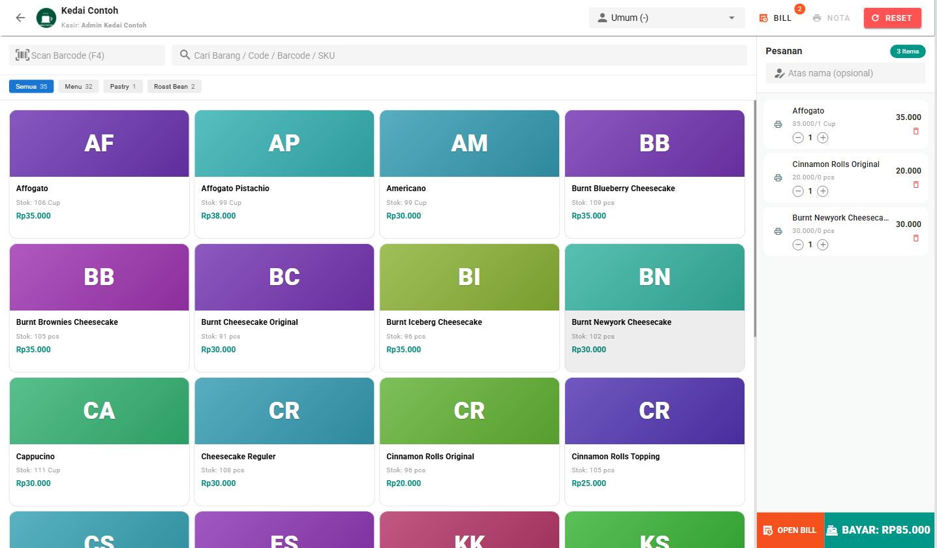Pay with BAYAR: RP85.000 button
The height and width of the screenshot is (548, 937).
[879, 530]
